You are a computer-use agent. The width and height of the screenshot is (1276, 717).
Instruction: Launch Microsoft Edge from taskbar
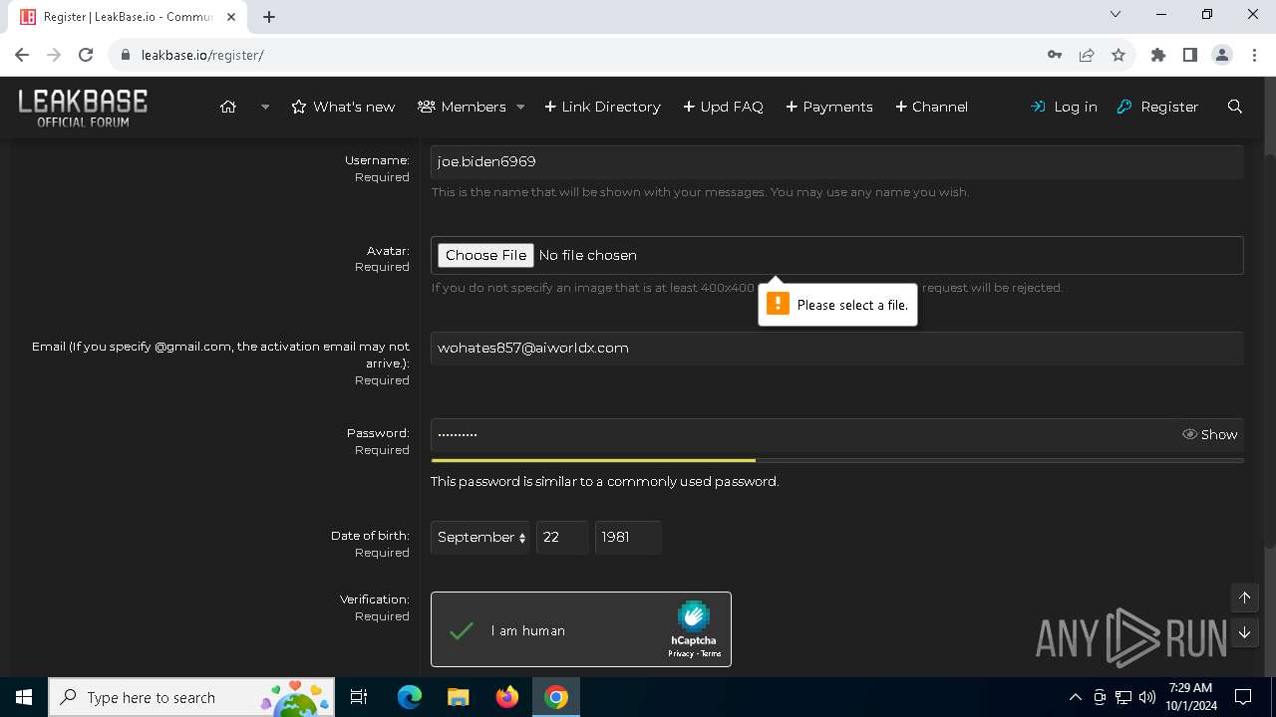[x=410, y=697]
